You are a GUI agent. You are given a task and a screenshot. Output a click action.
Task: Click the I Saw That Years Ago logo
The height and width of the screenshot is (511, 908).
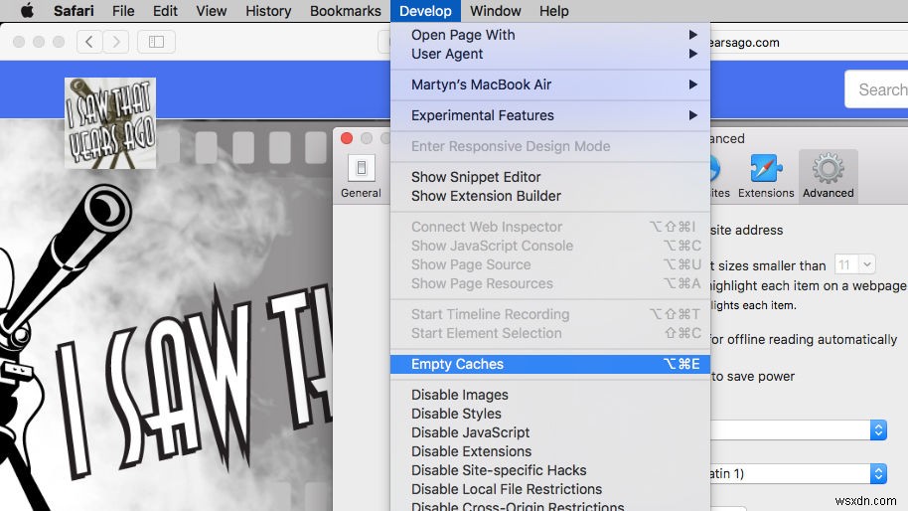110,123
